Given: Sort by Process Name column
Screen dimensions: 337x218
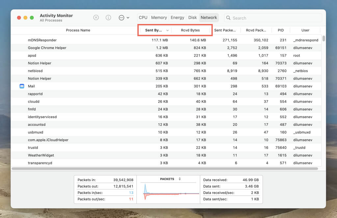Looking at the screenshot, I should pos(78,30).
